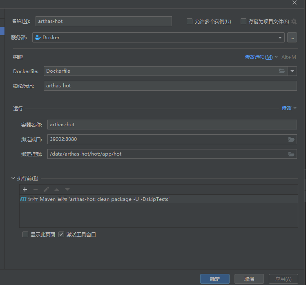Click the pencil edit task icon
The width and height of the screenshot is (306, 285).
coord(46,189)
